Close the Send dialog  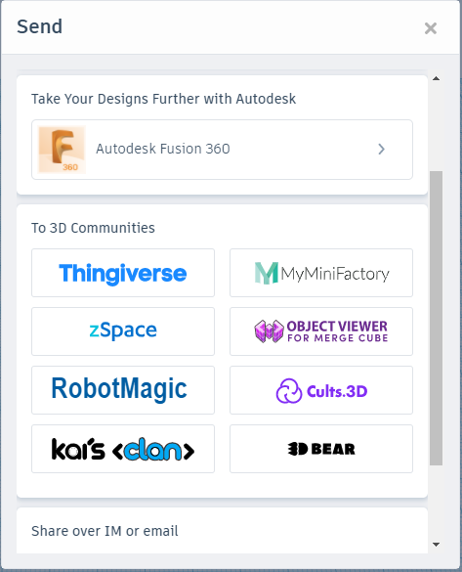point(431,28)
